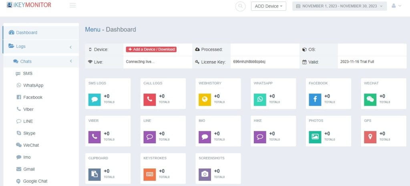This screenshot has width=410, height=186.
Task: Click the 'Menu - Dashboard' heading
Action: pyautogui.click(x=111, y=30)
